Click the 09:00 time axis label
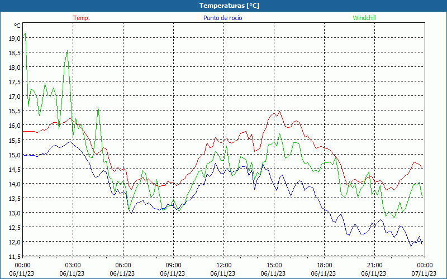Viewport: 447px width, 279px height. 174,266
